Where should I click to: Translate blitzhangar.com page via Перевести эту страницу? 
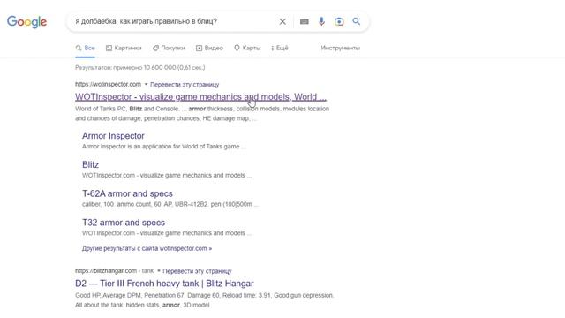point(197,271)
